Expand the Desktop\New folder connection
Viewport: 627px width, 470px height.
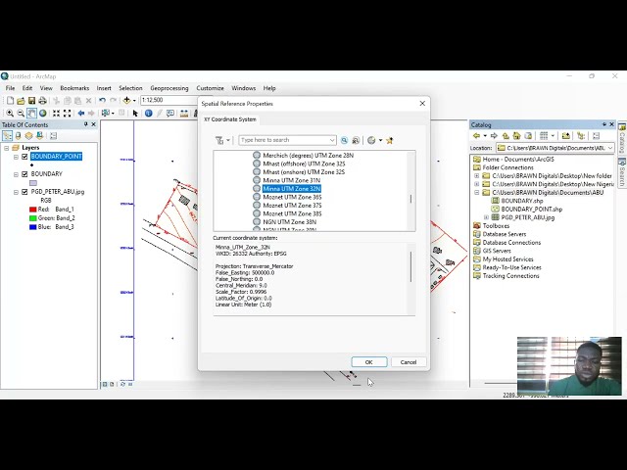point(477,176)
